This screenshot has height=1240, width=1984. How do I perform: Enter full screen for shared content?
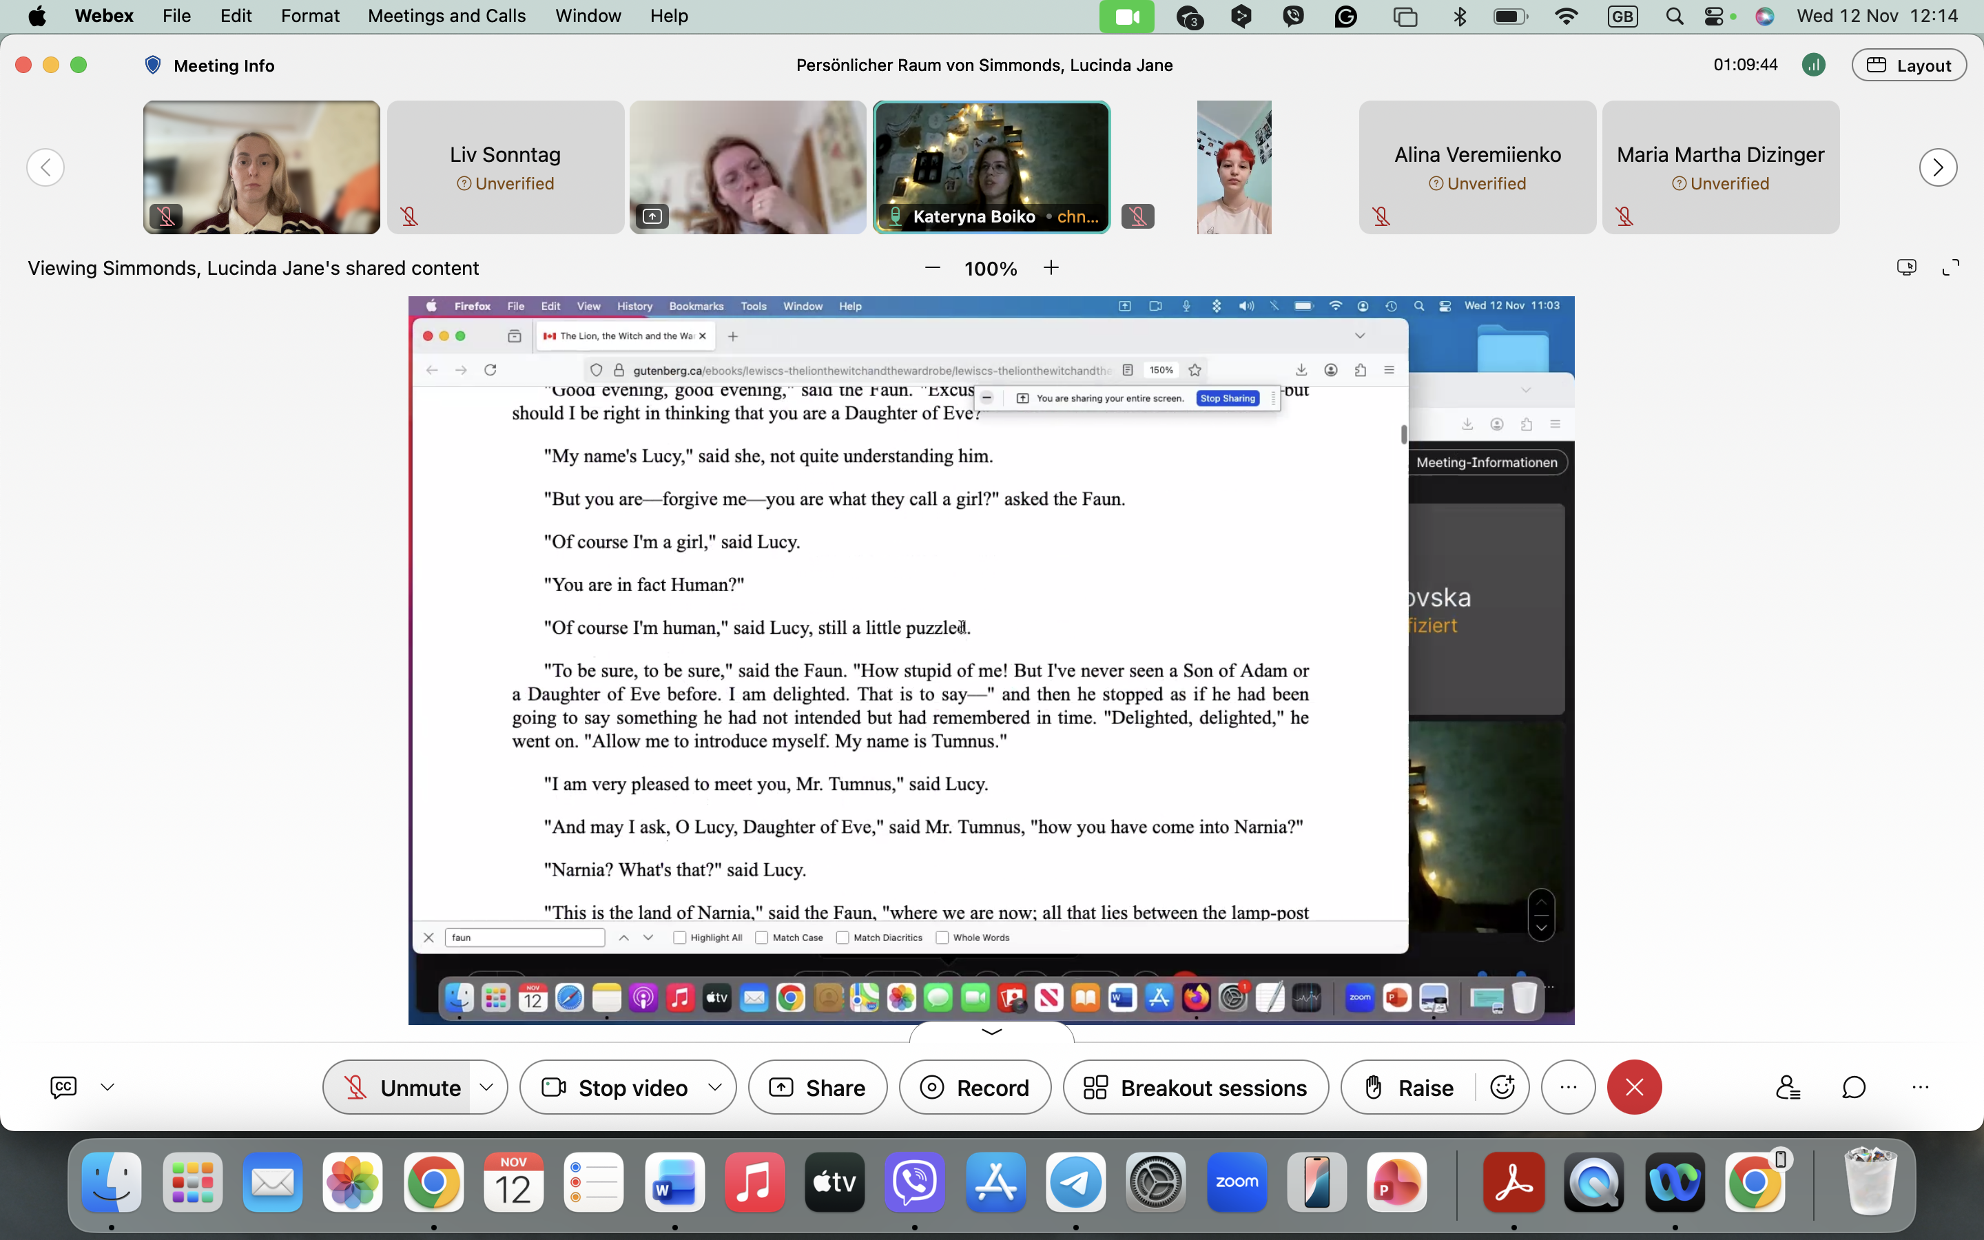(1950, 267)
